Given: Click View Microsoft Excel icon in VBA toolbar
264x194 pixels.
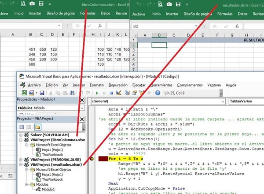Looking at the screenshot, I should [x=24, y=93].
